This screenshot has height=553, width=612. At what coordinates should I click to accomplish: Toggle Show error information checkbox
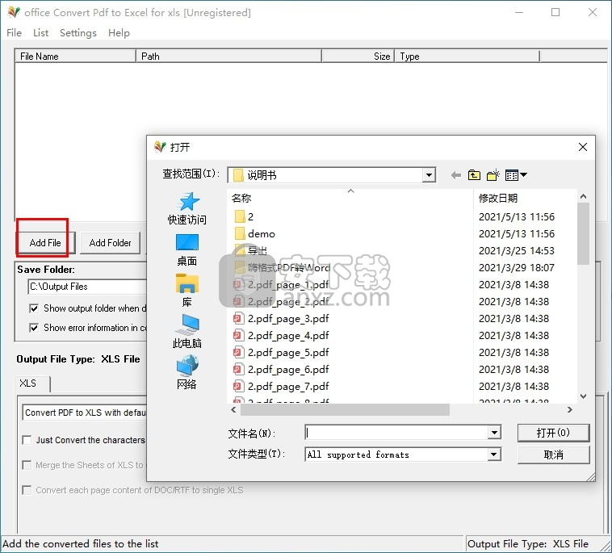34,328
